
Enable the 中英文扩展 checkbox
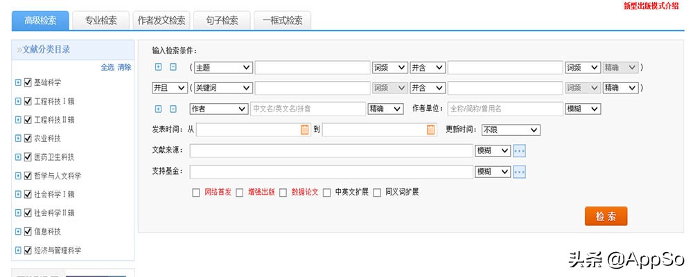[326, 193]
